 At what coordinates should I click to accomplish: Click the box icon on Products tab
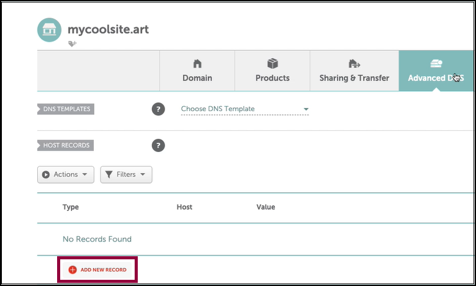point(272,63)
